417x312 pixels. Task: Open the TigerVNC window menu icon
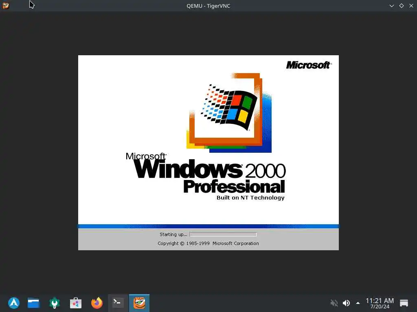[6, 6]
